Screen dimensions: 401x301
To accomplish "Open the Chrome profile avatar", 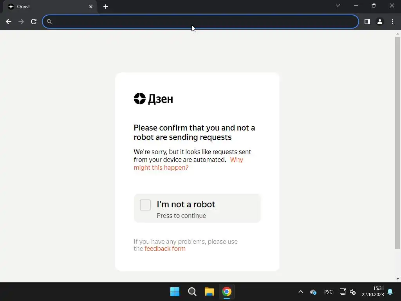I will 380,22.
